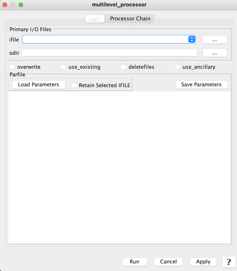Toggle the use_existing option
The width and height of the screenshot is (237, 271).
pos(63,67)
